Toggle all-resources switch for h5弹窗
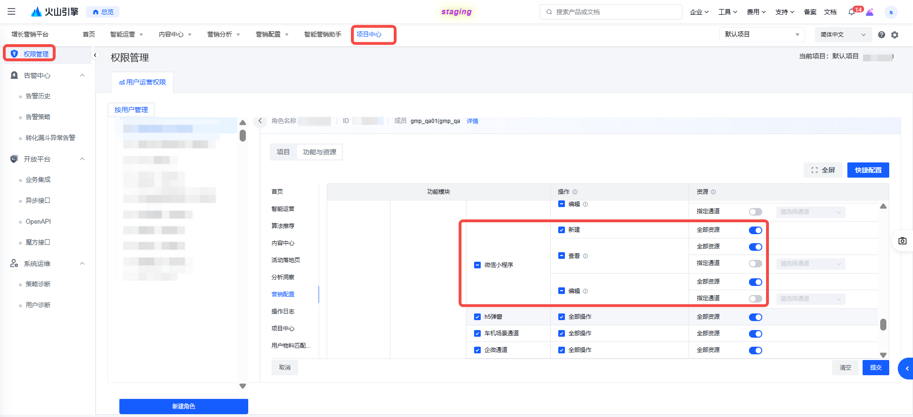This screenshot has width=913, height=417. [755, 317]
